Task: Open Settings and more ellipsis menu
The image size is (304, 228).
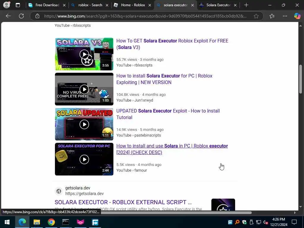Action: coord(285,16)
